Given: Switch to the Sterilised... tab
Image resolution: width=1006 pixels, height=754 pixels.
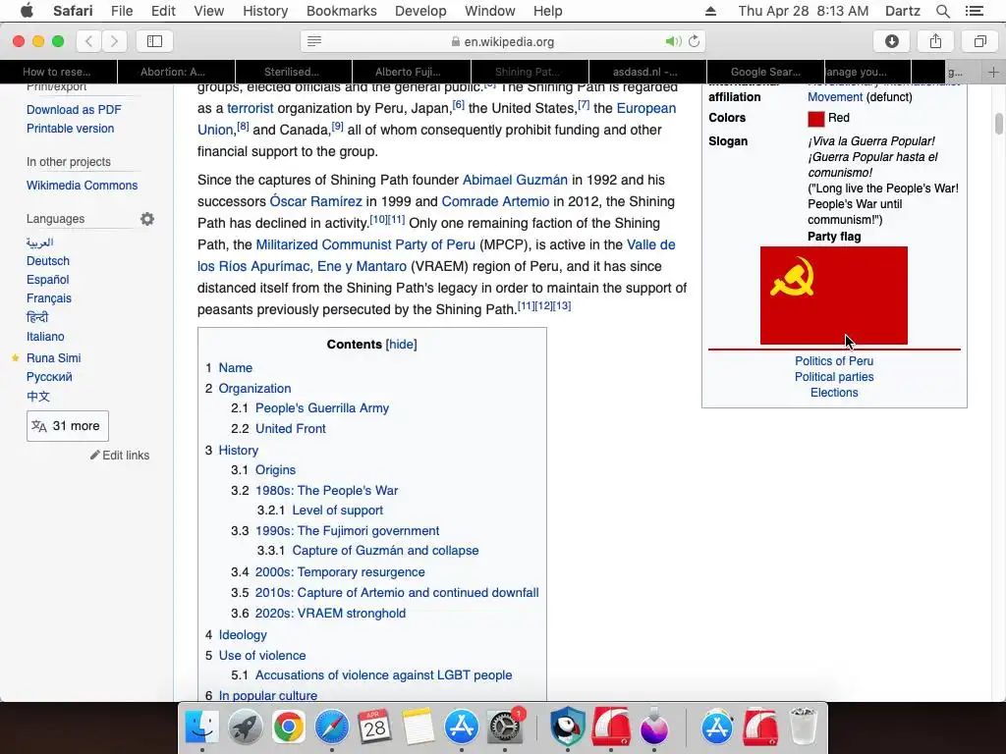Looking at the screenshot, I should tap(294, 72).
